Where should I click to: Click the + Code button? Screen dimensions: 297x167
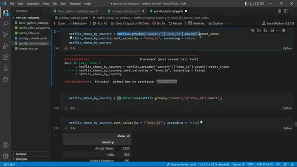coord(59,23)
